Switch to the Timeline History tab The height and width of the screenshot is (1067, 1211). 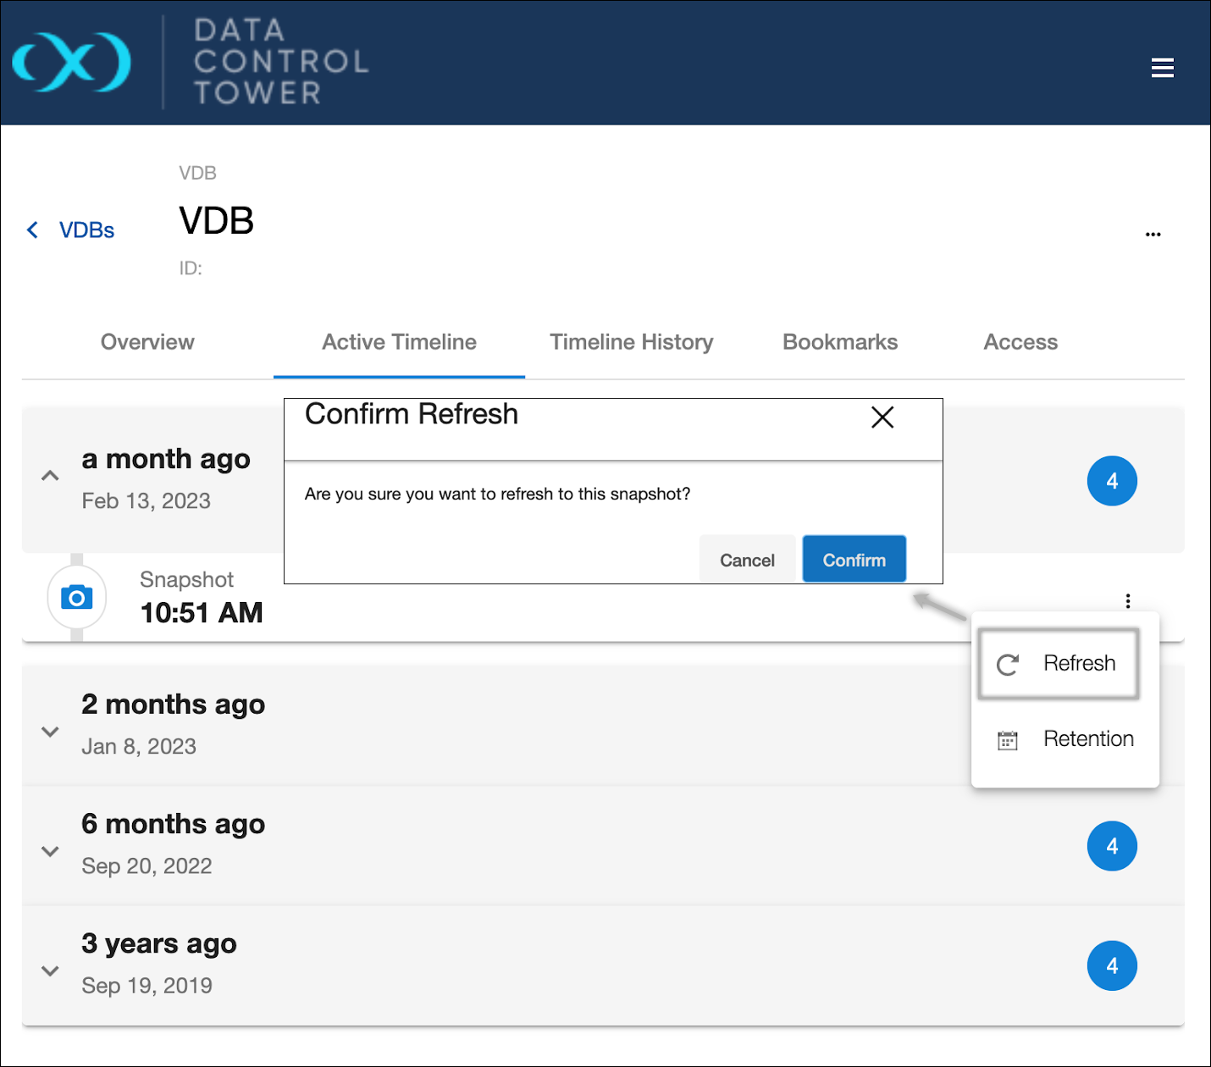pos(632,342)
